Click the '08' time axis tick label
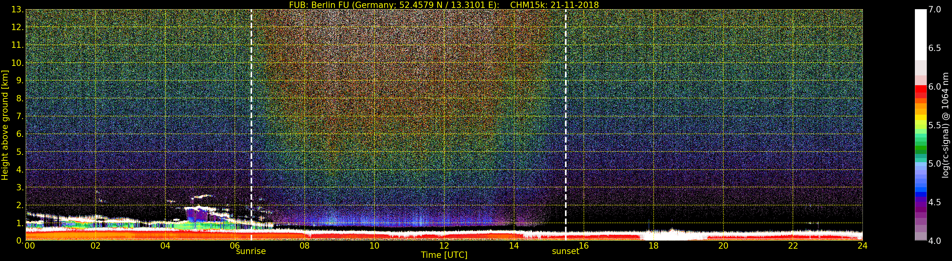The image size is (952, 261). click(x=305, y=246)
